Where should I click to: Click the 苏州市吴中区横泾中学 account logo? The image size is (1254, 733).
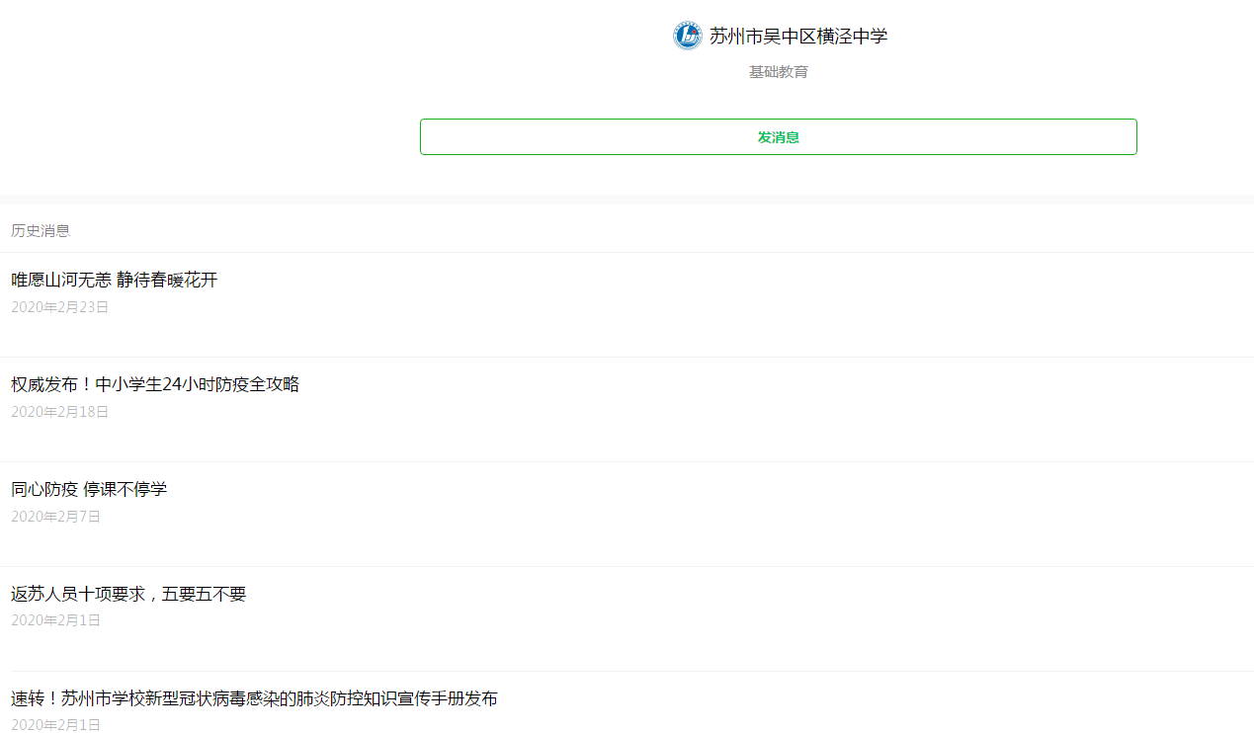[x=687, y=37]
